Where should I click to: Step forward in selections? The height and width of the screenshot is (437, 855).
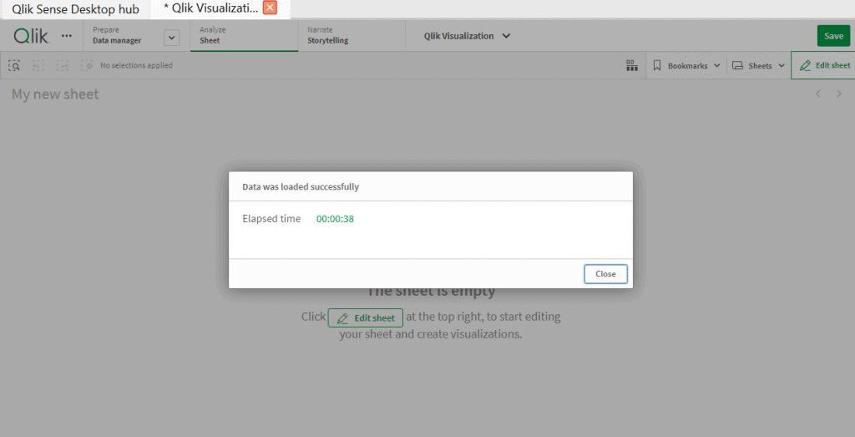(x=63, y=65)
